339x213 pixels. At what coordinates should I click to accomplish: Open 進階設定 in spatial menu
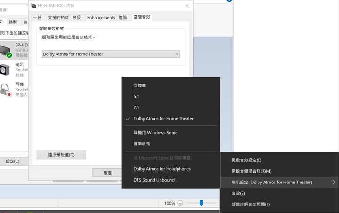pos(171,144)
